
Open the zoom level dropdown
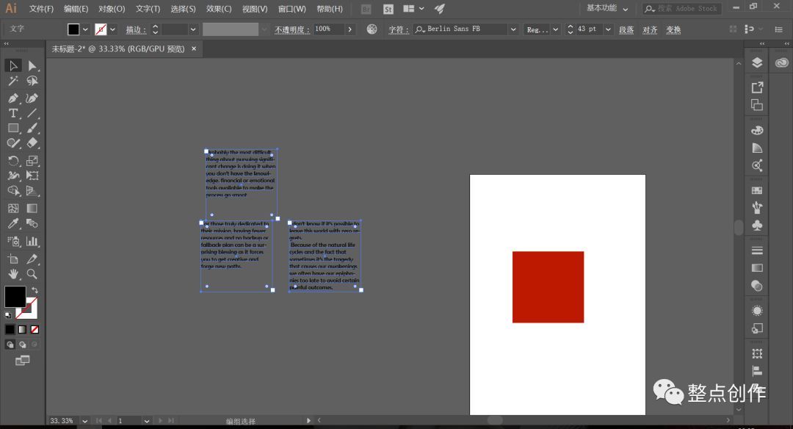click(84, 421)
